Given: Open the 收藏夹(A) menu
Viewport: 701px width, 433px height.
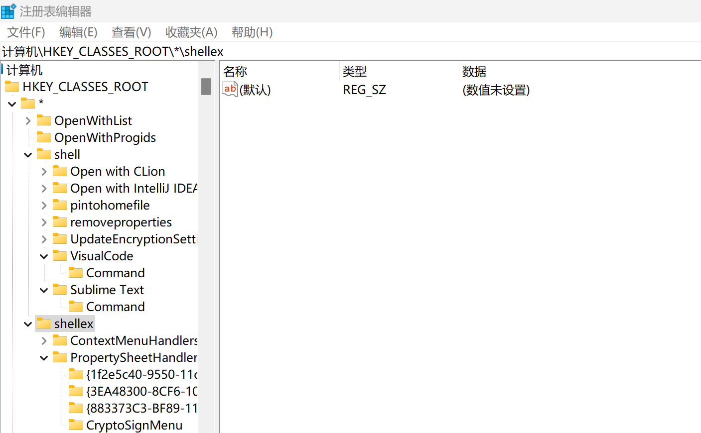Looking at the screenshot, I should [191, 32].
